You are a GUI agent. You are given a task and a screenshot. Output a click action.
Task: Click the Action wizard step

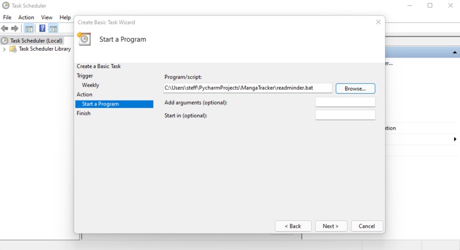(x=84, y=95)
